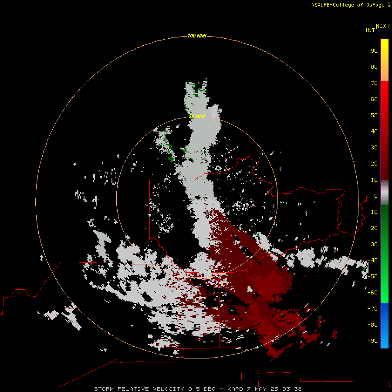Viewport: 392px width, 392px height.
Task: Click the -10 knot scale label
Action: click(372, 212)
